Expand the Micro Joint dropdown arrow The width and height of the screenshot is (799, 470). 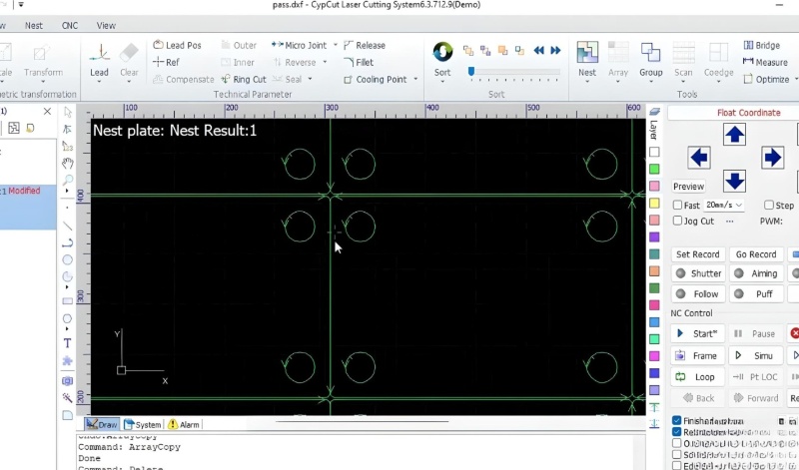pyautogui.click(x=335, y=46)
